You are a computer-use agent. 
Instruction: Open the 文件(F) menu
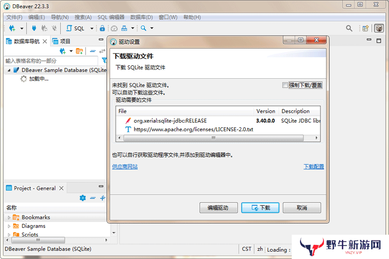point(15,17)
